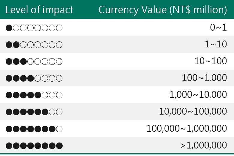This screenshot has width=234, height=156.
Task: Click the 10~100 currency value cell
Action: pos(211,61)
